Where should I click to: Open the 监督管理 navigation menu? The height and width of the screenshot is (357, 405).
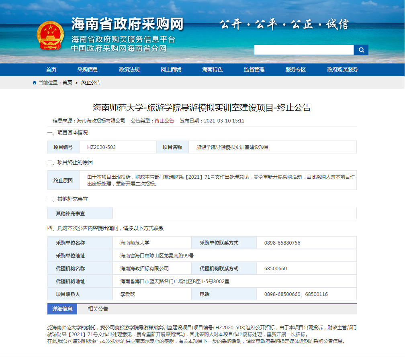coord(254,70)
